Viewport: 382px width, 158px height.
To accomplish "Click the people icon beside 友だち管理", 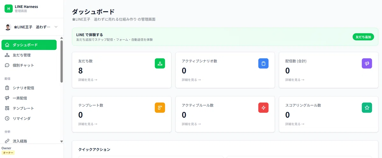I will point(7,55).
